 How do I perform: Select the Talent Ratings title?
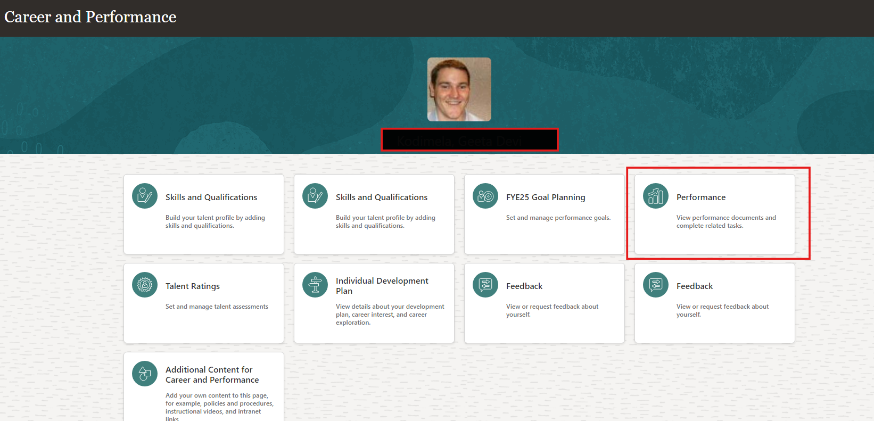(x=193, y=286)
